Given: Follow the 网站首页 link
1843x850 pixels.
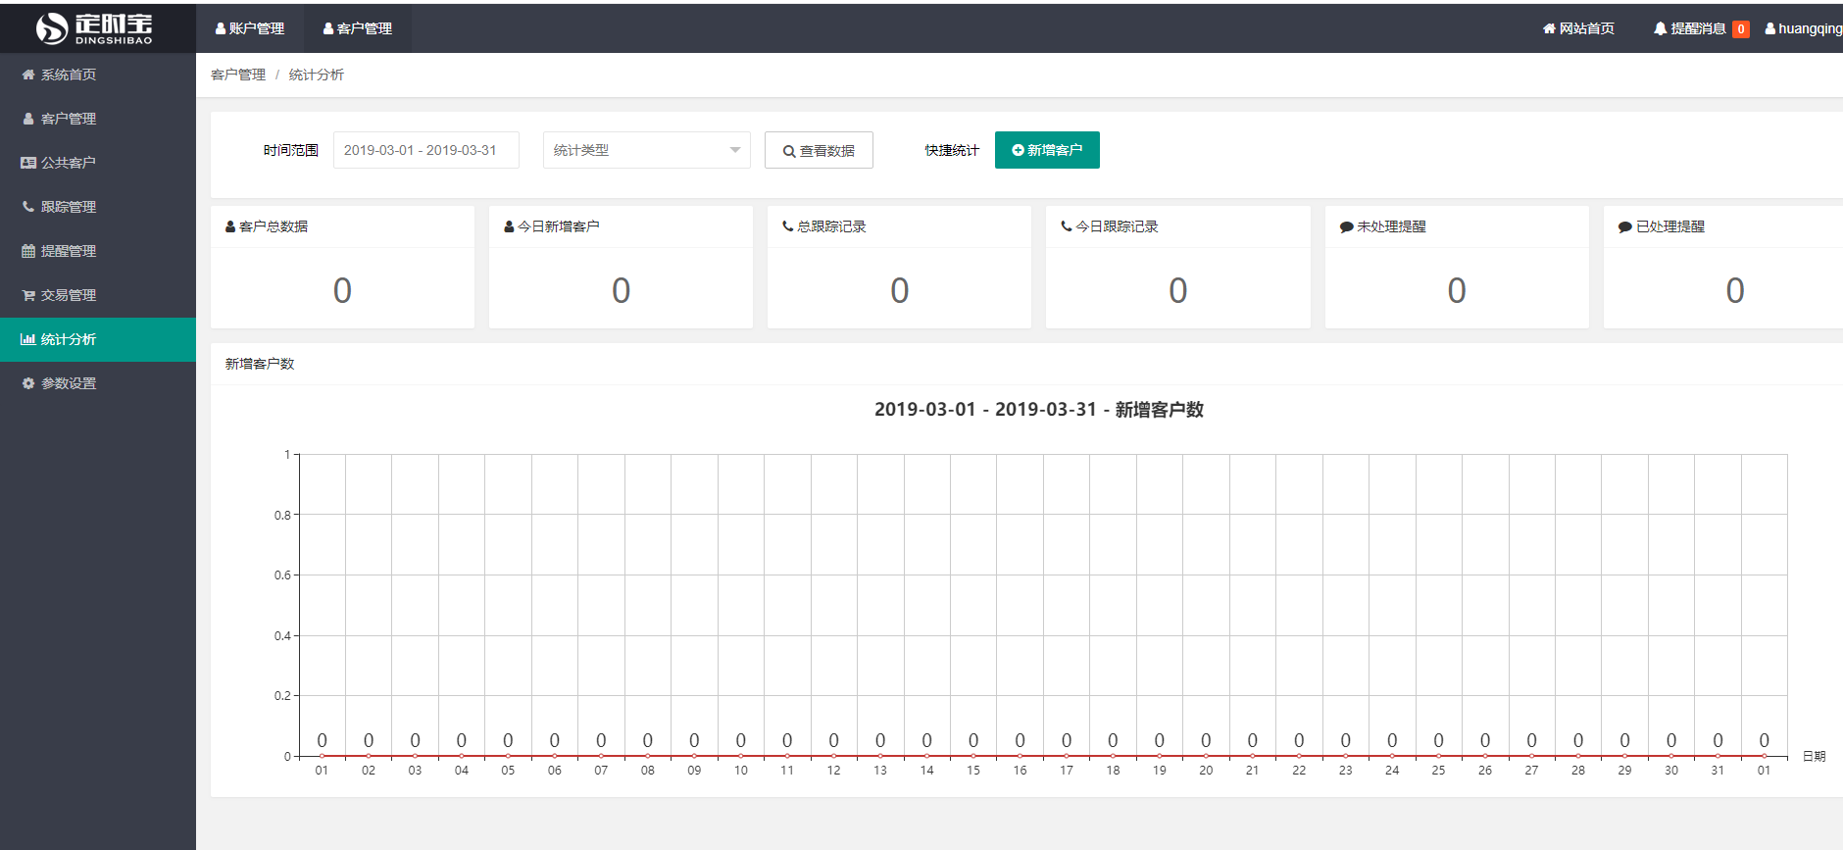Looking at the screenshot, I should click(1578, 28).
